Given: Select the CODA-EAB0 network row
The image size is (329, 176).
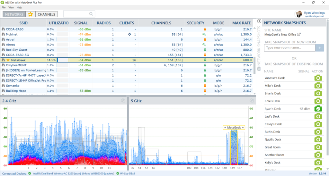Looking at the screenshot, I should 127,29.
